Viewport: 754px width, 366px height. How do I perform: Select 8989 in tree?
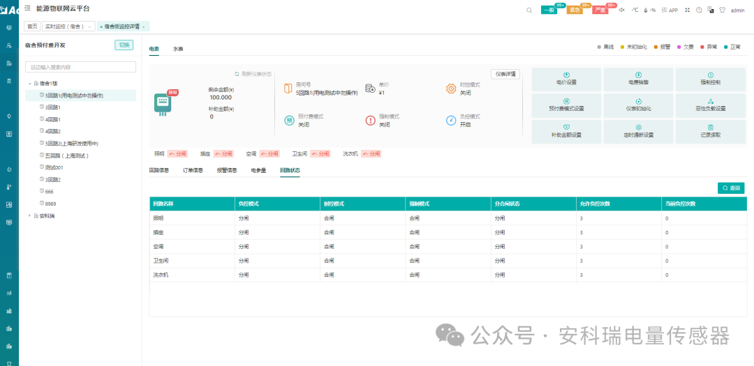point(51,203)
